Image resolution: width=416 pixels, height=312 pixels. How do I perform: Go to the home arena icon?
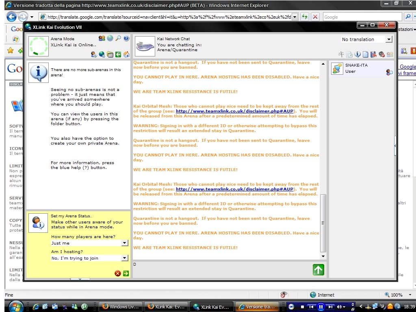coord(127,54)
